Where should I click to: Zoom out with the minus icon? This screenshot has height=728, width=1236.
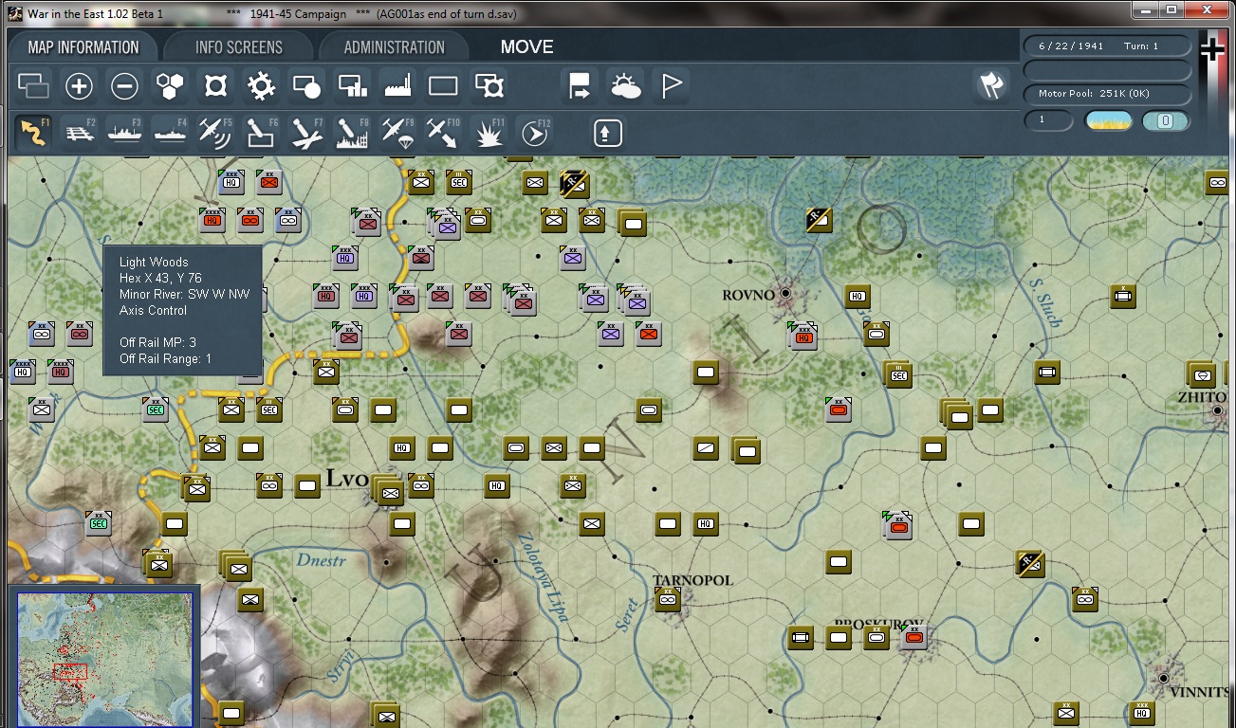[124, 87]
